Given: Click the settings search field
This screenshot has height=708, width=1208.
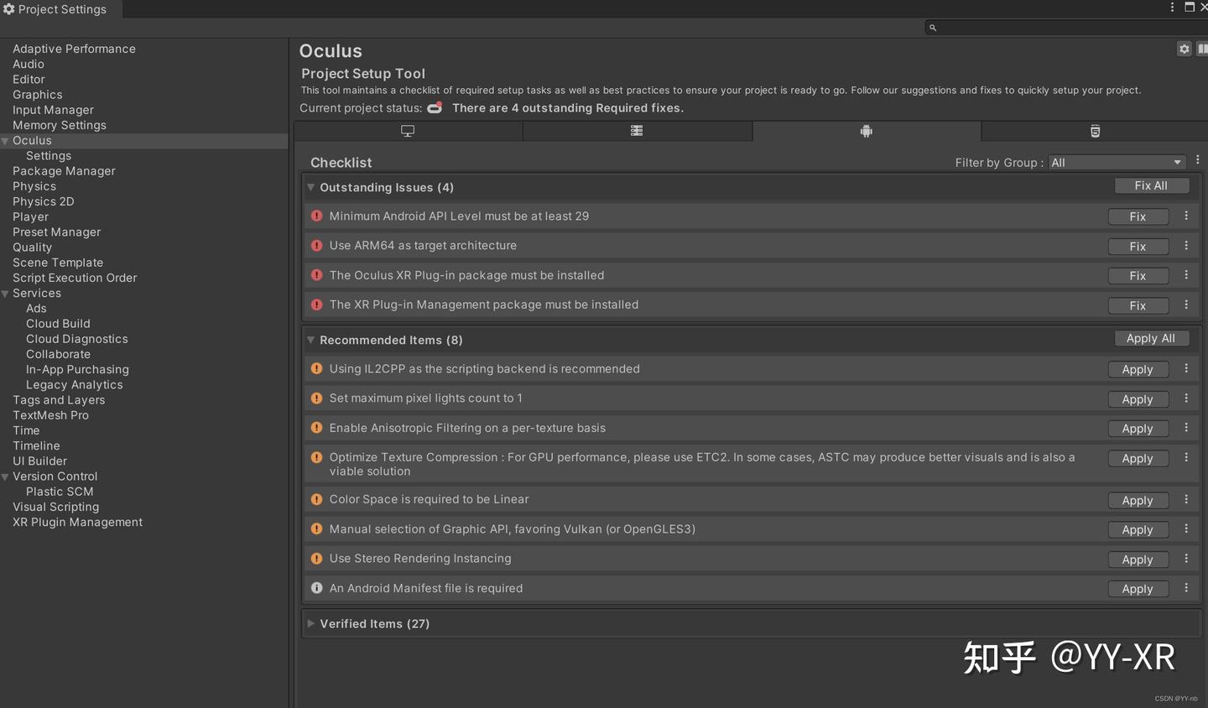Looking at the screenshot, I should coord(1065,28).
